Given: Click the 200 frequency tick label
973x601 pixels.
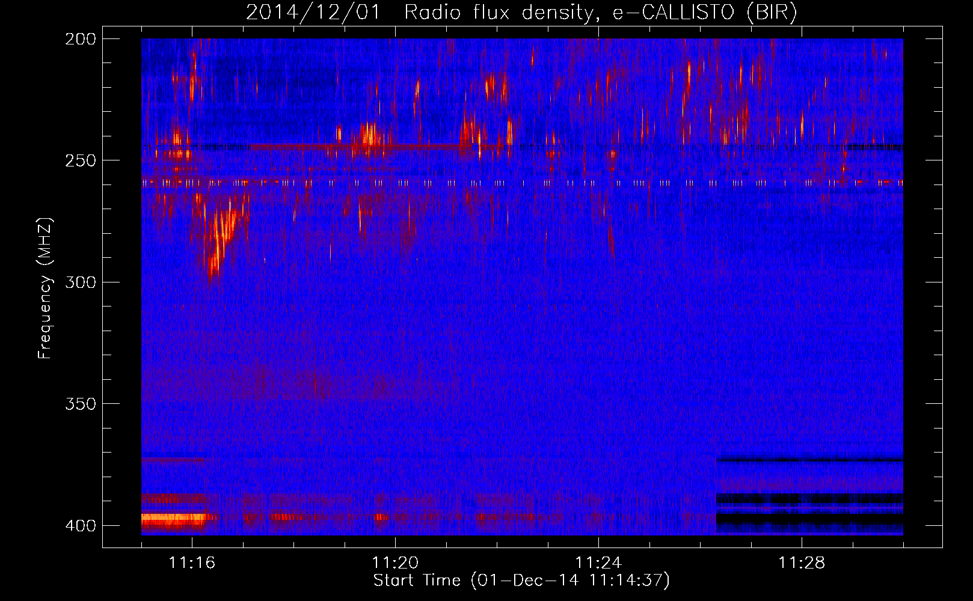Looking at the screenshot, I should coord(81,39).
